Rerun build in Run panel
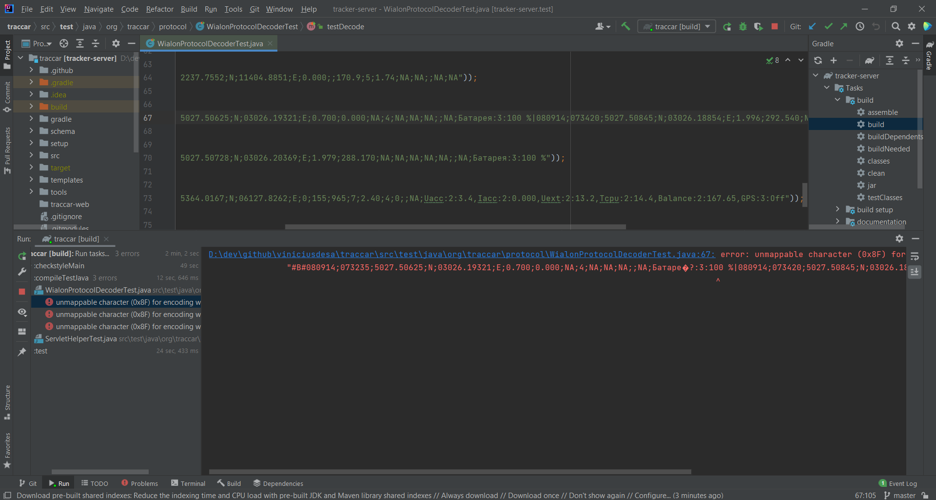The image size is (936, 500). [22, 256]
